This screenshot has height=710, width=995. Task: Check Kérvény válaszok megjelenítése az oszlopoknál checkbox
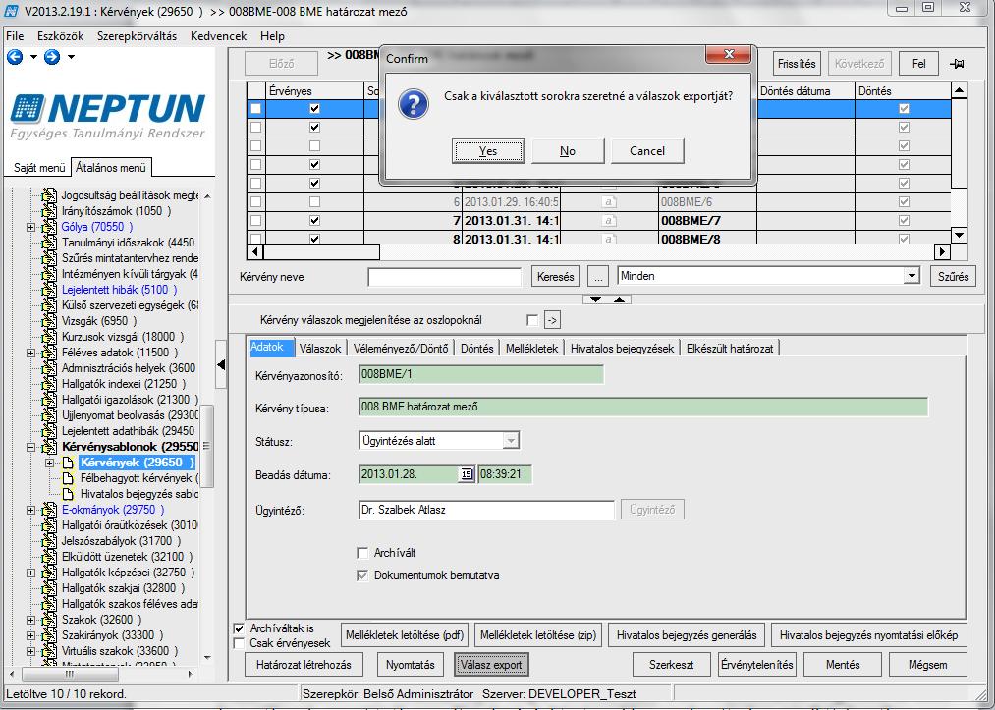click(x=532, y=320)
